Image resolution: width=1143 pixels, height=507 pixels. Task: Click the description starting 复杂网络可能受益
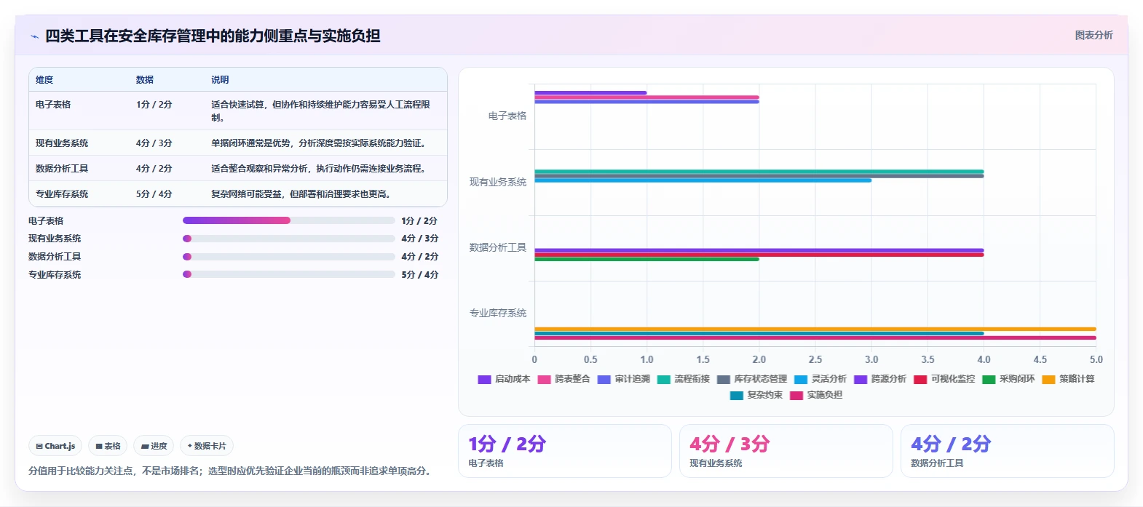[302, 194]
